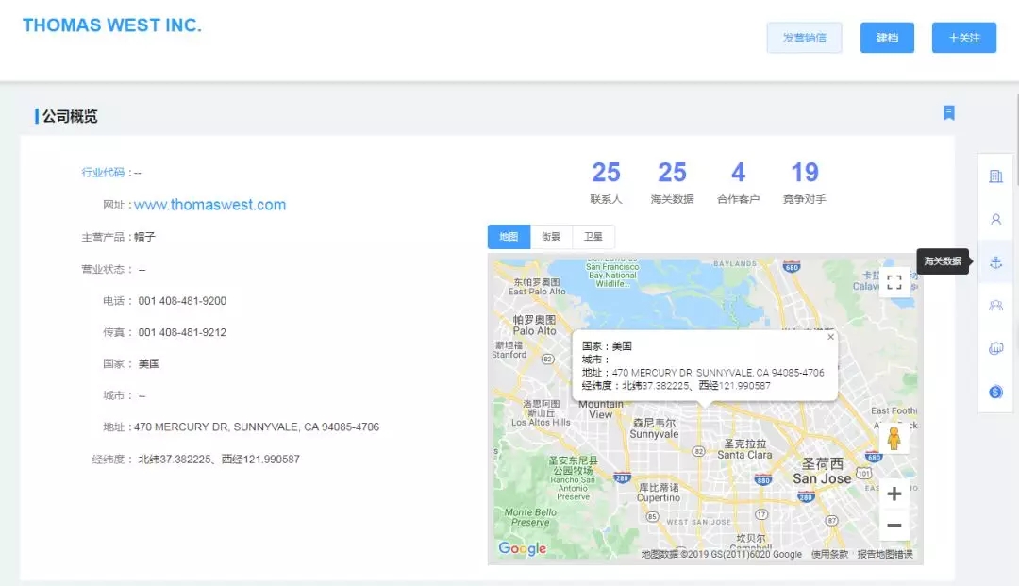1019x586 pixels.
Task: Click the 竞争对手 fist icon in sidebar
Action: click(995, 347)
